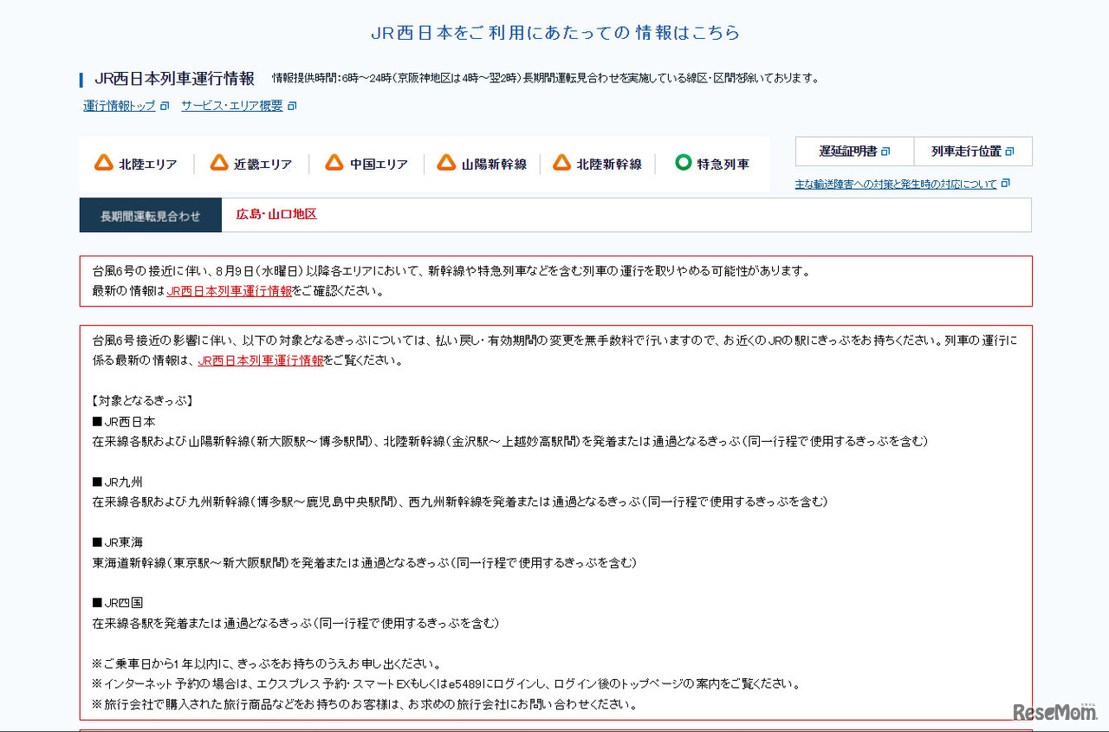Image resolution: width=1109 pixels, height=732 pixels.
Task: Open the JR西日本列車運行情報 link in the typhoon notice
Action: point(230,290)
